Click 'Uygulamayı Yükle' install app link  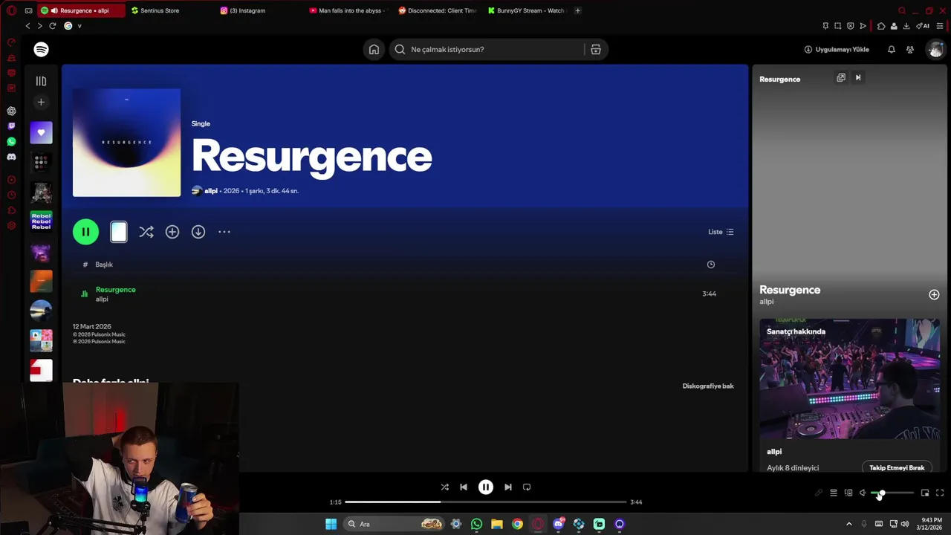coord(837,49)
